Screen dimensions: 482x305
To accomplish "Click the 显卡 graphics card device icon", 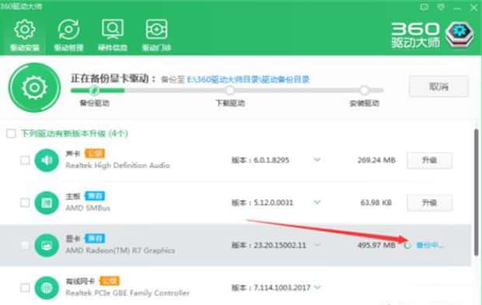I will [x=47, y=245].
